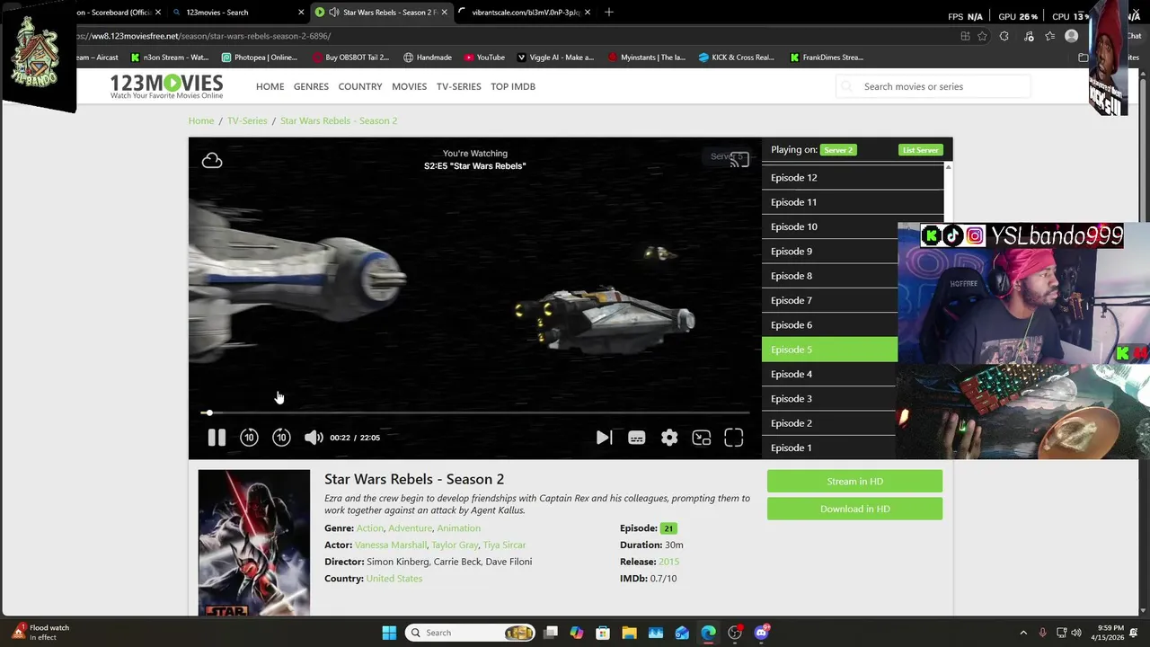Open actor Taylor Gray's page
This screenshot has height=647, width=1150.
(455, 545)
